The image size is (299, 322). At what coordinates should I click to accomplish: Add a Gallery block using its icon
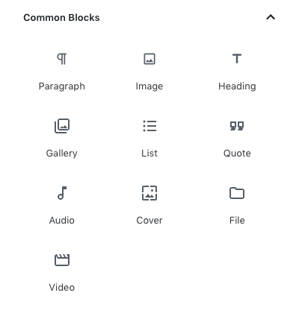pos(62,126)
